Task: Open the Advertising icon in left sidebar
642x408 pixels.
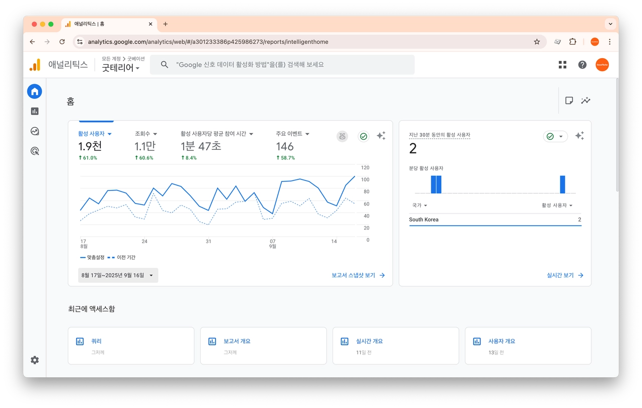Action: [x=35, y=151]
